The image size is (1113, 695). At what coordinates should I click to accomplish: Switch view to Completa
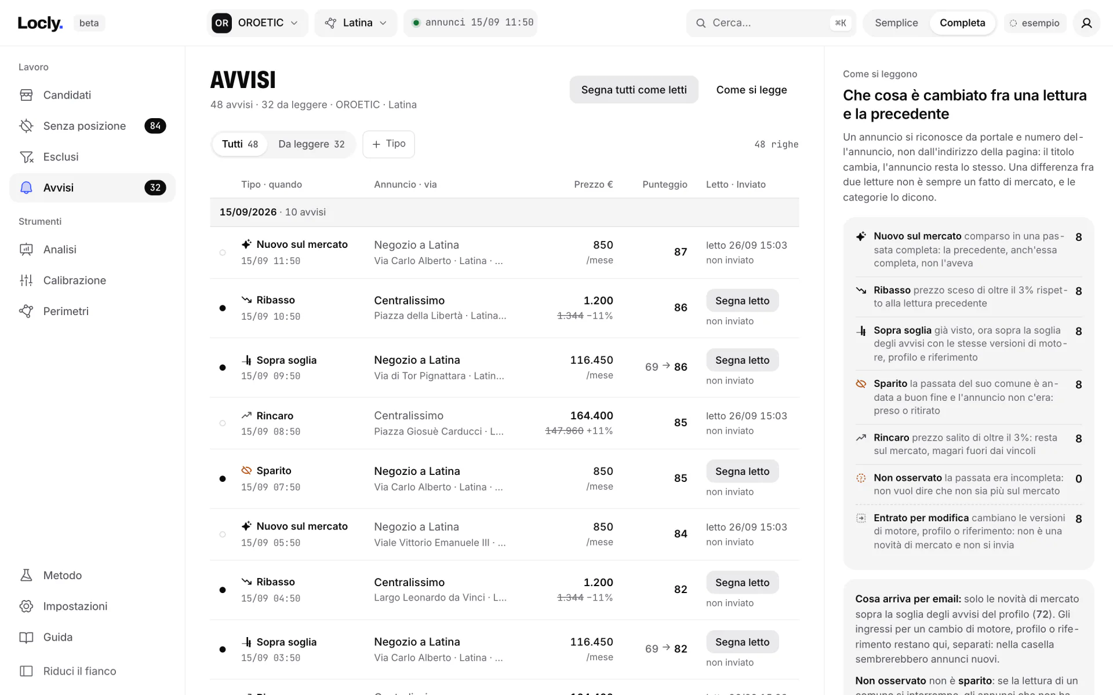click(x=962, y=23)
